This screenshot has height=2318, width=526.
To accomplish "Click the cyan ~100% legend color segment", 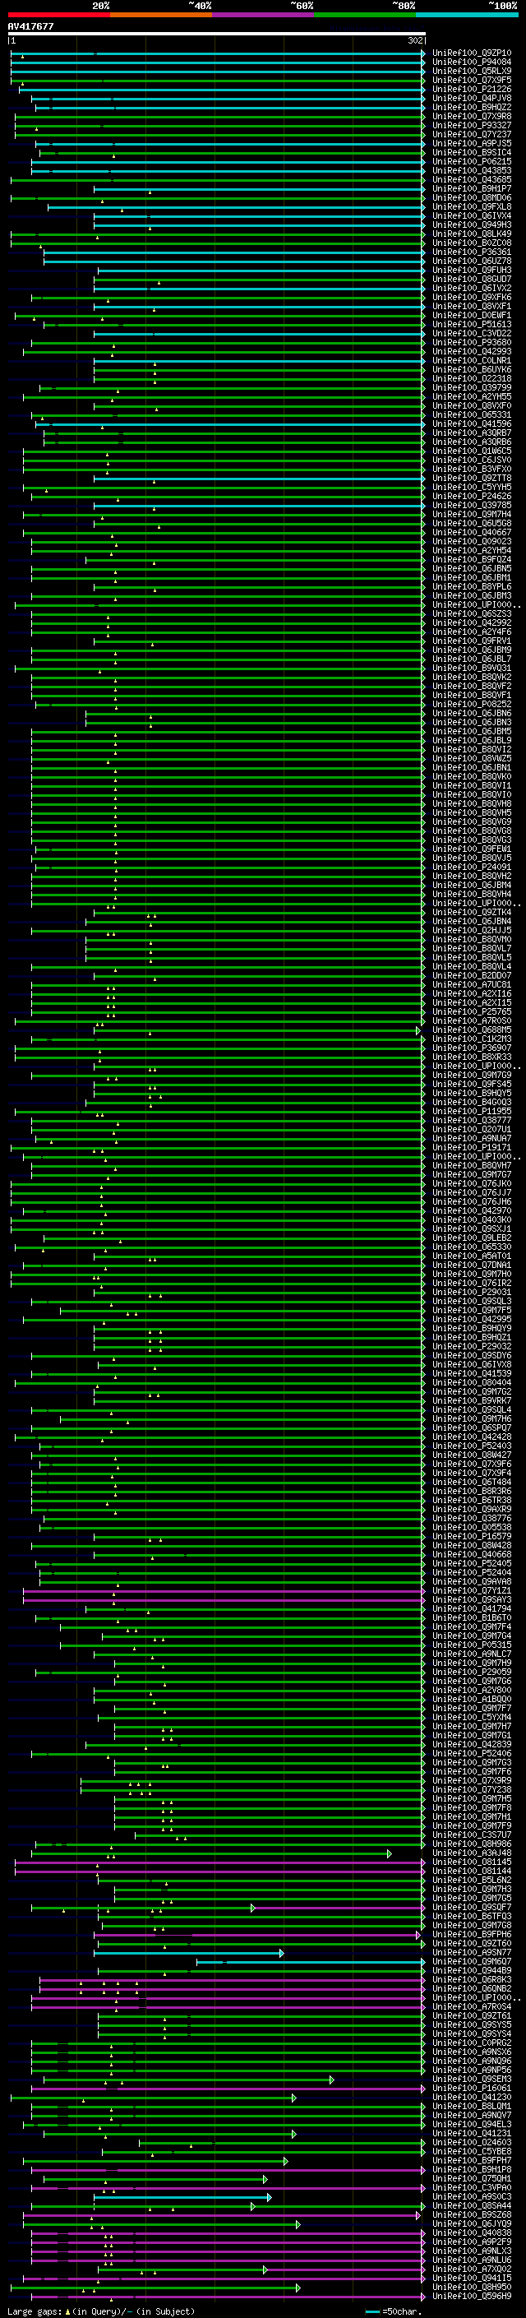I will pyautogui.click(x=468, y=15).
